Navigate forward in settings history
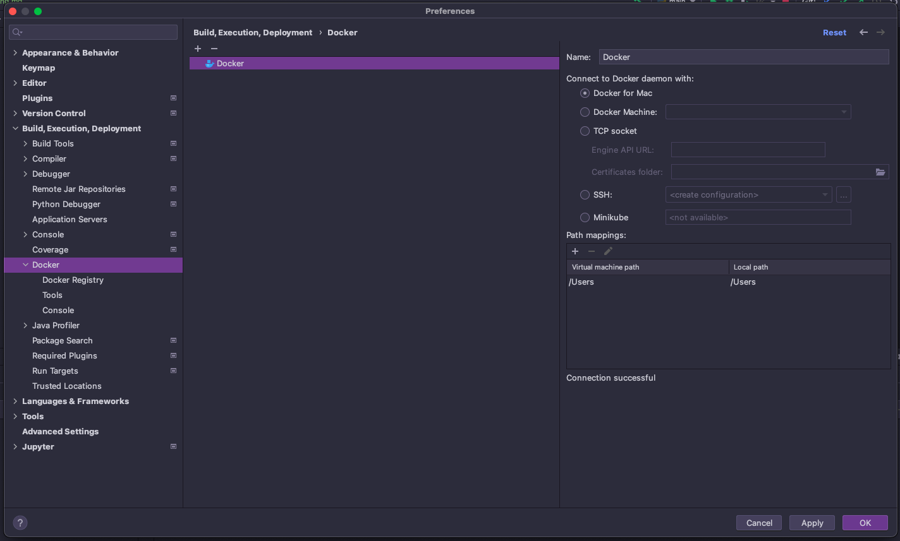 coord(881,32)
